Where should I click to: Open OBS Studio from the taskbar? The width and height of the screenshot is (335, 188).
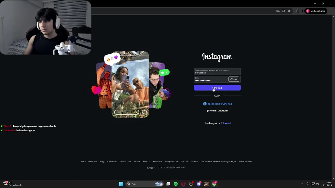tap(191, 184)
